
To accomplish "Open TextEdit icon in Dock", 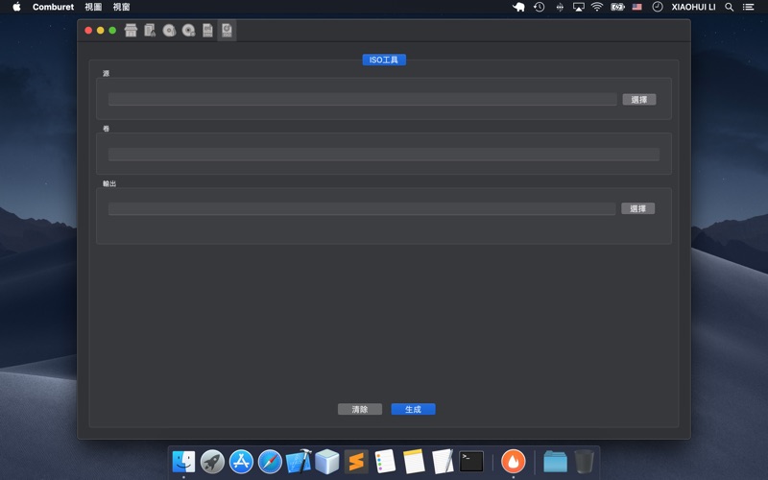I will click(443, 462).
